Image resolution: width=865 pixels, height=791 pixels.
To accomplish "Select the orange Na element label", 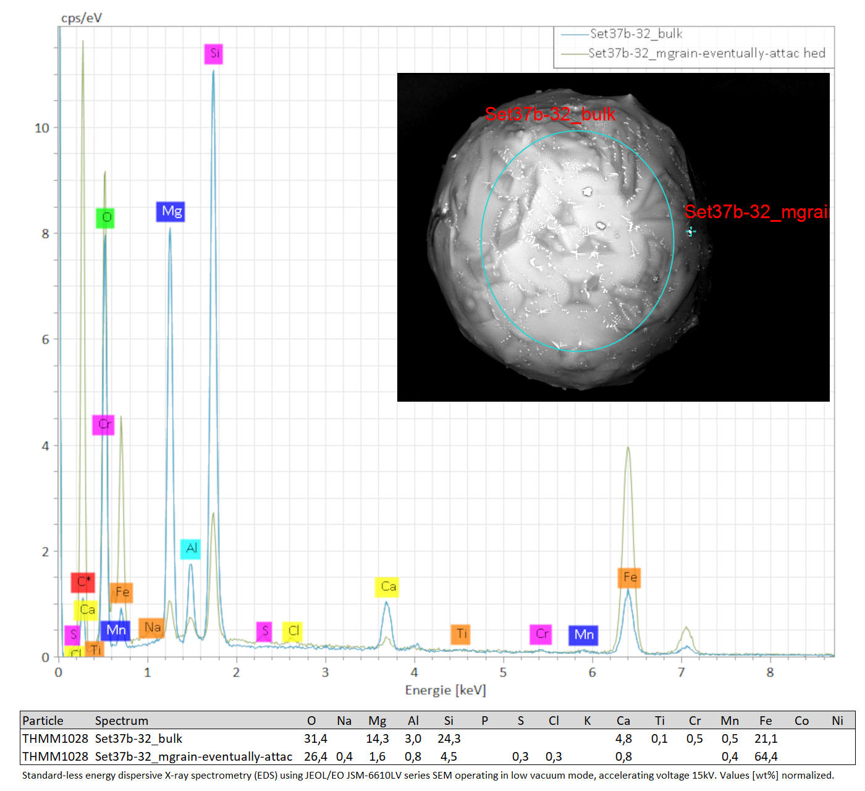I will (x=152, y=628).
